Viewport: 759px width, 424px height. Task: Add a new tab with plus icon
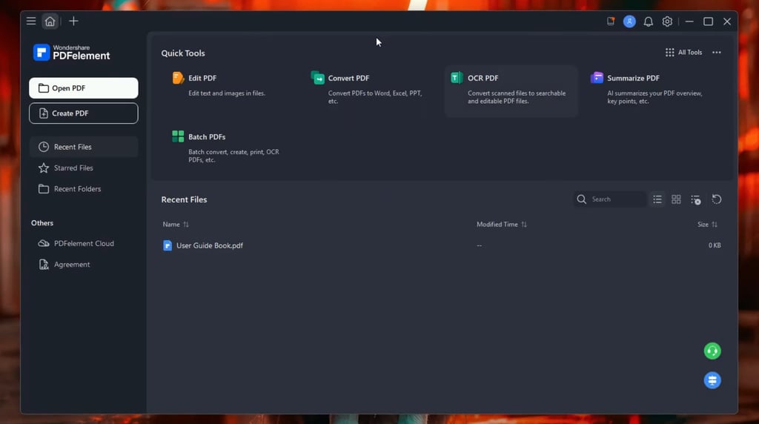click(x=73, y=21)
